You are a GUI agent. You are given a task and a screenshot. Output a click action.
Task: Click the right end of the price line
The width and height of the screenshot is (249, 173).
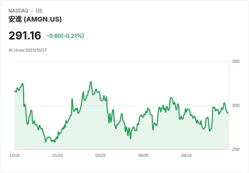tap(228, 113)
